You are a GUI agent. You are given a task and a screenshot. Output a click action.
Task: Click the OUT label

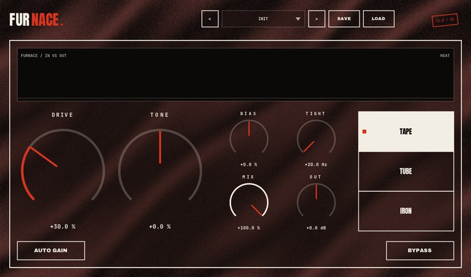(x=315, y=177)
